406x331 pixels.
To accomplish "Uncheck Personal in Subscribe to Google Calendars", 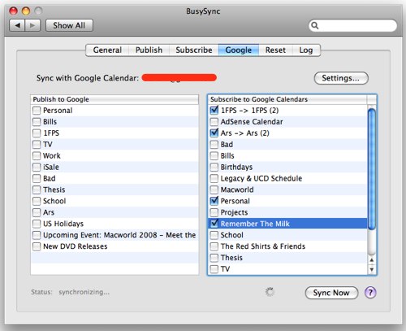I will point(214,201).
